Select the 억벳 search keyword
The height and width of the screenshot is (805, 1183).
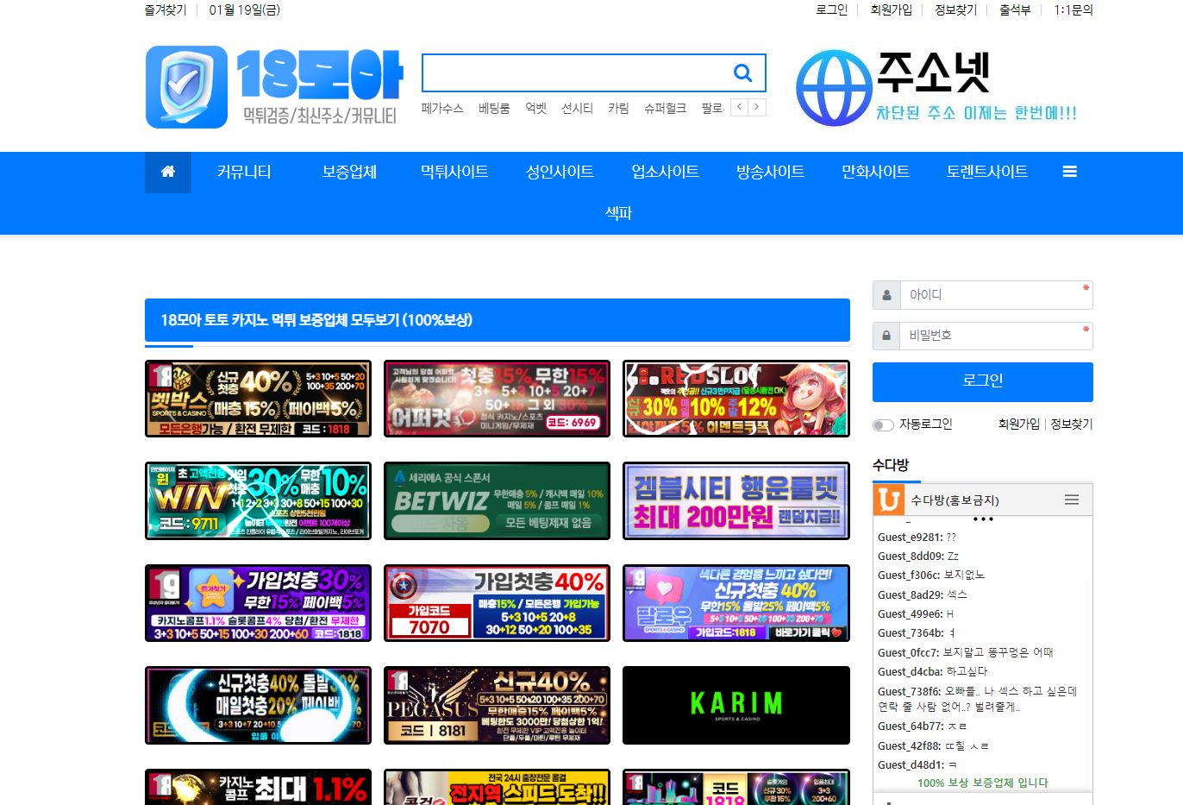535,108
